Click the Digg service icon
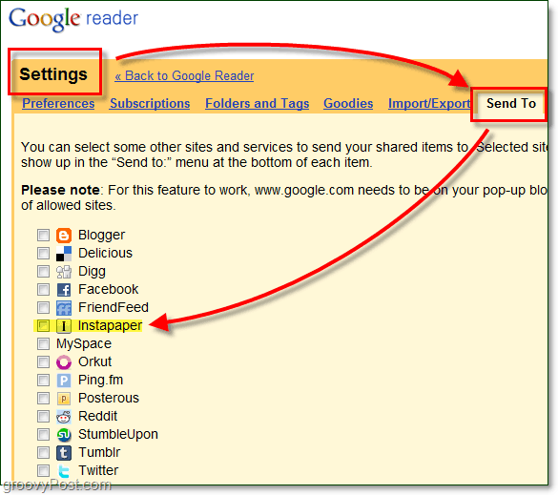Screen dimensions: 558x495 (64, 272)
